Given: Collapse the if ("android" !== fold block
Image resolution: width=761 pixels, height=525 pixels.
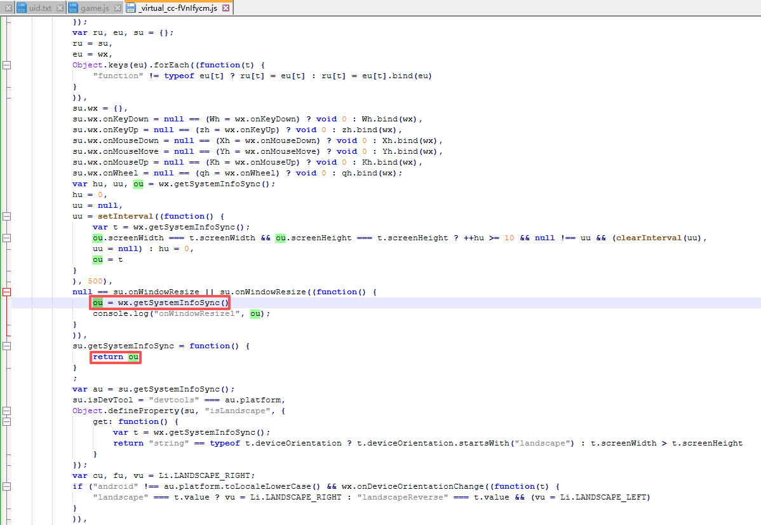Looking at the screenshot, I should pyautogui.click(x=7, y=487).
